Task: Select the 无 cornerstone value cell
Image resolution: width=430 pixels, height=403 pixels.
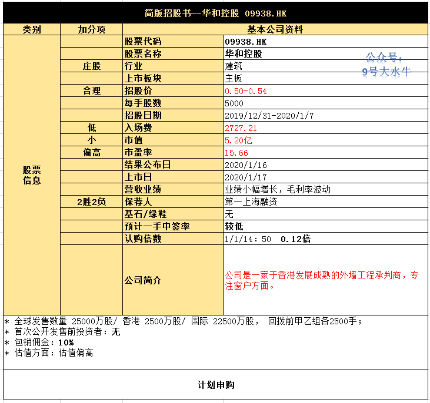Action: (x=325, y=214)
